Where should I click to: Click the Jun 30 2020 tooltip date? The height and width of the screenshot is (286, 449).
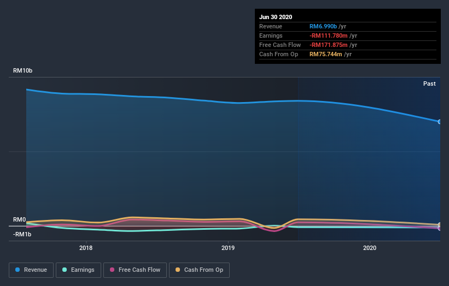(276, 17)
